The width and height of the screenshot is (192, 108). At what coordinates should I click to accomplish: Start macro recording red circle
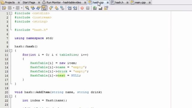82,8
